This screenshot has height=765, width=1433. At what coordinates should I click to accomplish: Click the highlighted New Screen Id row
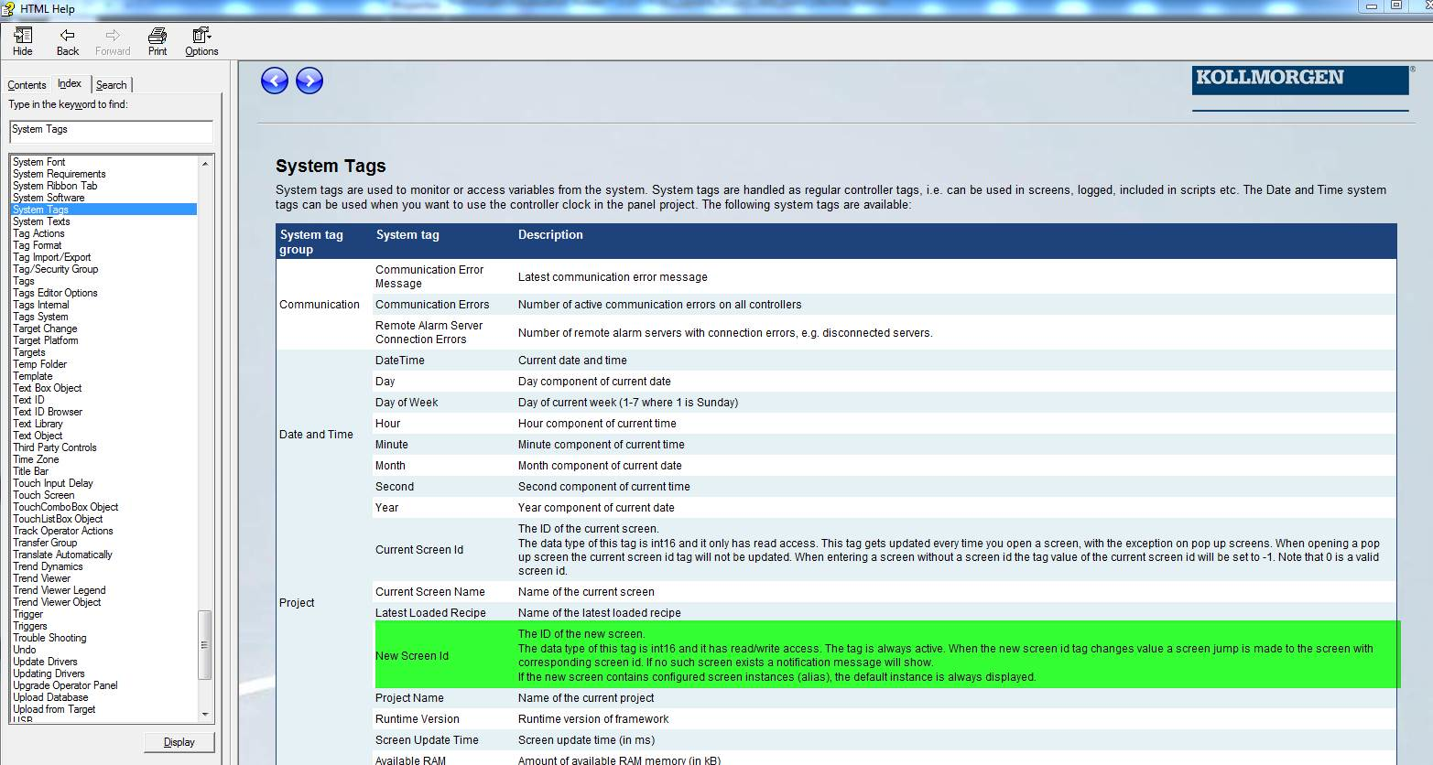[x=887, y=655]
